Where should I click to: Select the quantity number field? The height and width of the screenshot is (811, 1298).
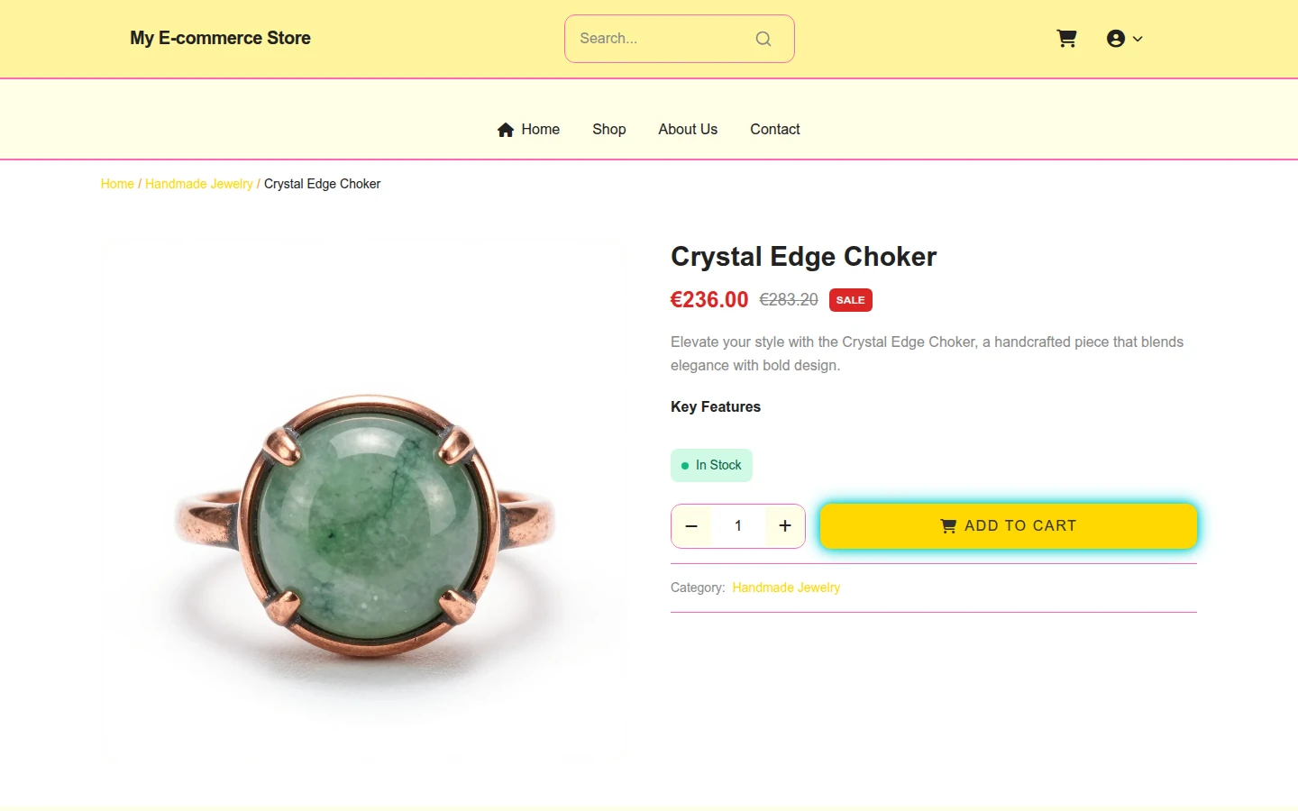738,526
